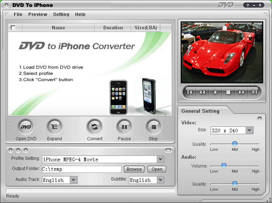Click the Open DVD disc icon

pos(26,127)
